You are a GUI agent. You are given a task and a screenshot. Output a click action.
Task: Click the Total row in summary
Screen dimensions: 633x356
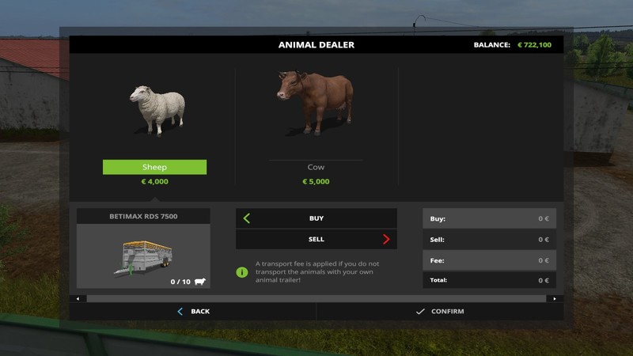click(x=489, y=280)
